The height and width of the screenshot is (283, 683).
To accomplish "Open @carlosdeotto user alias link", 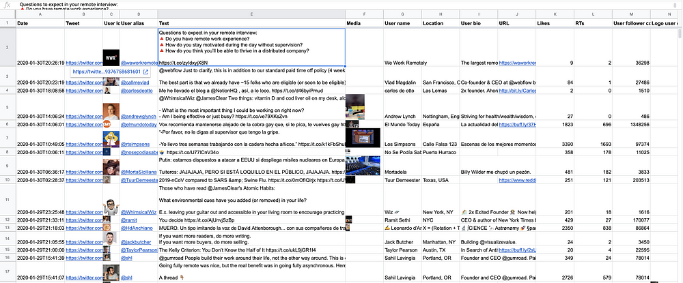I will click(137, 91).
